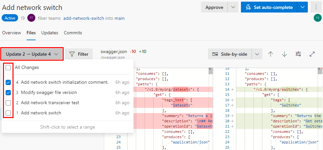This screenshot has width=323, height=150.
Task: Open diff view settings sliders icon
Action: click(x=298, y=54)
